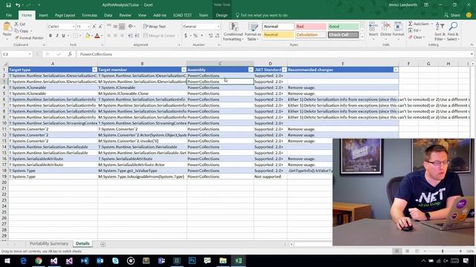
Task: Open the General number format dropdown
Action: point(218,27)
